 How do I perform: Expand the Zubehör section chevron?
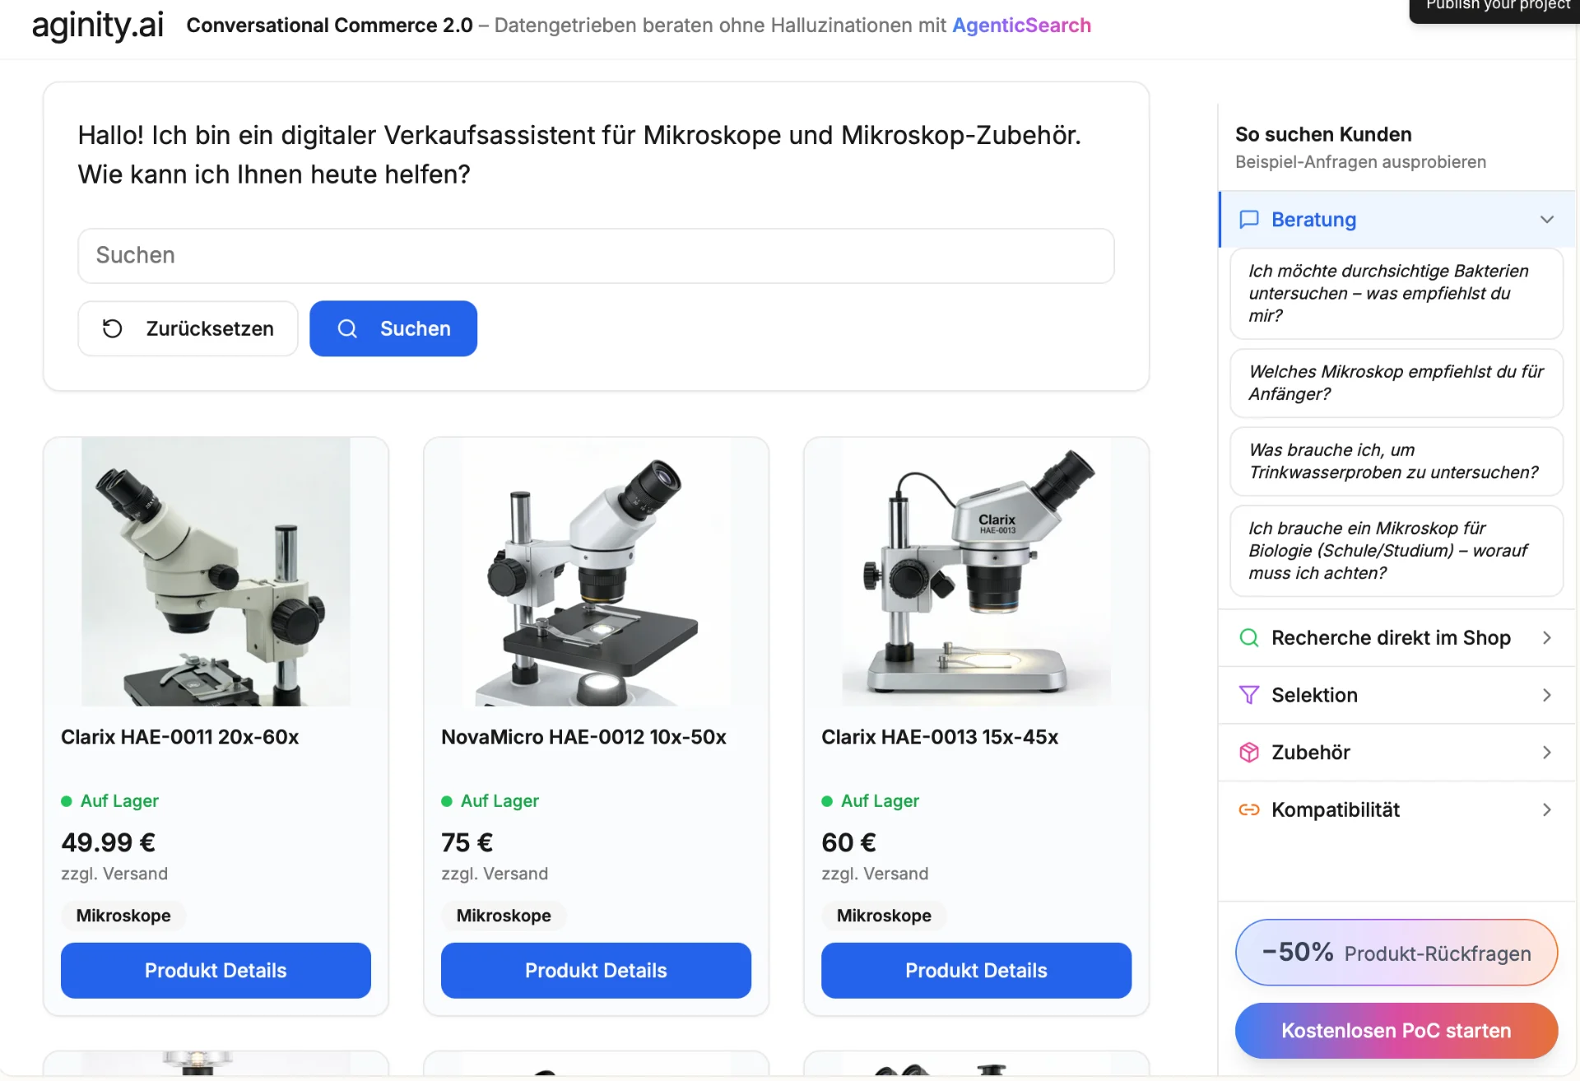coord(1546,753)
